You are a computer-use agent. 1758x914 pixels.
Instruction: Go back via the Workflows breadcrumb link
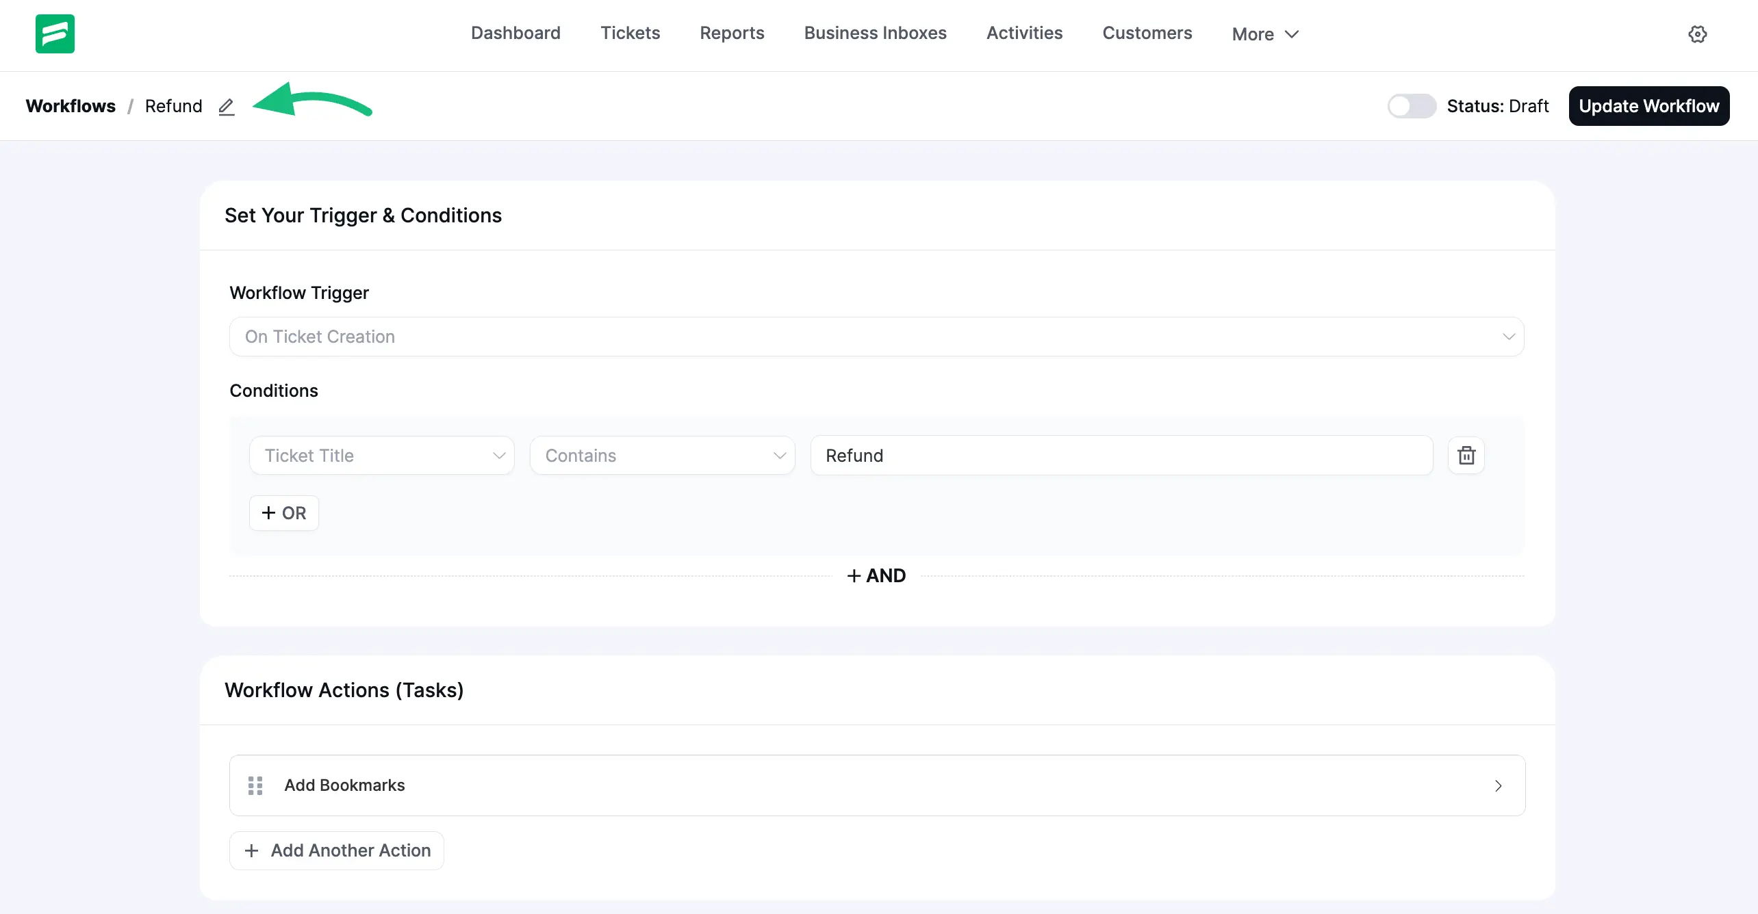[71, 106]
